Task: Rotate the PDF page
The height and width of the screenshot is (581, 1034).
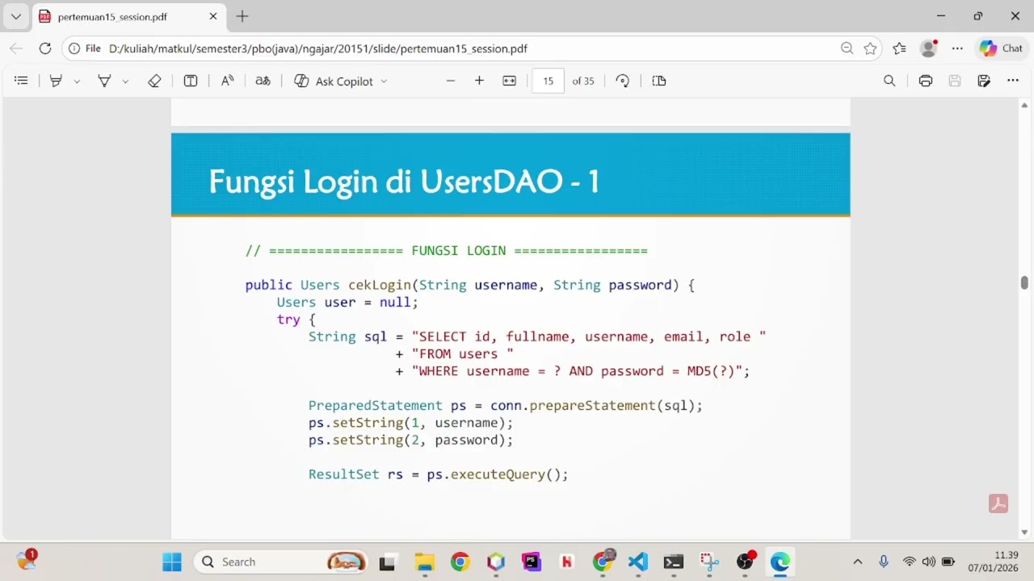Action: coord(622,81)
